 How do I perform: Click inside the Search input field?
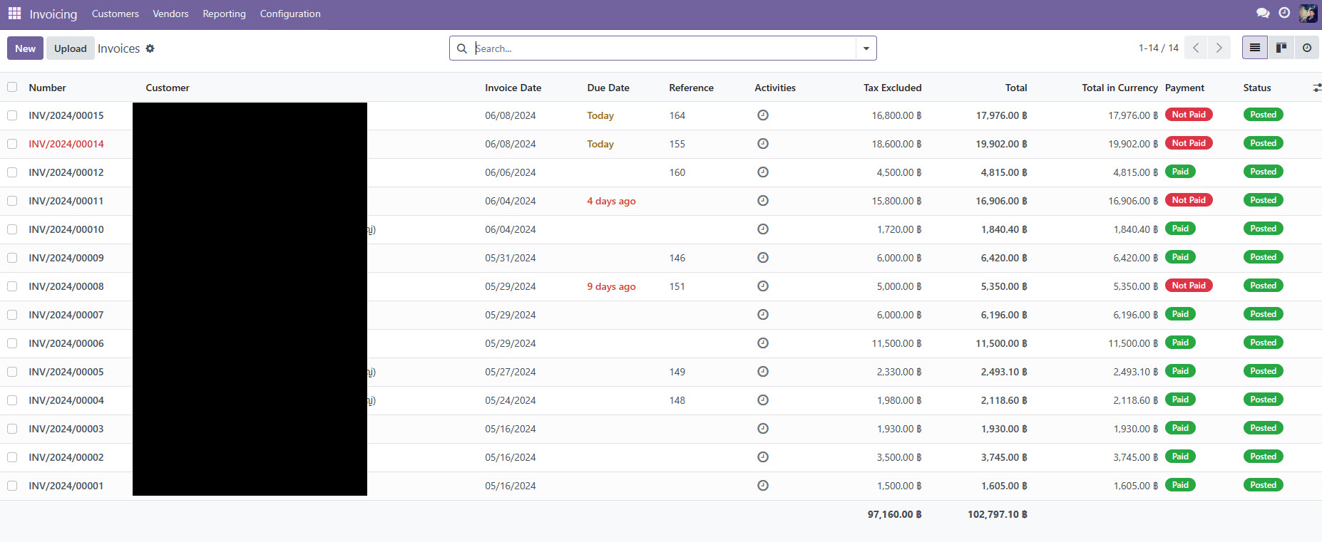(663, 48)
